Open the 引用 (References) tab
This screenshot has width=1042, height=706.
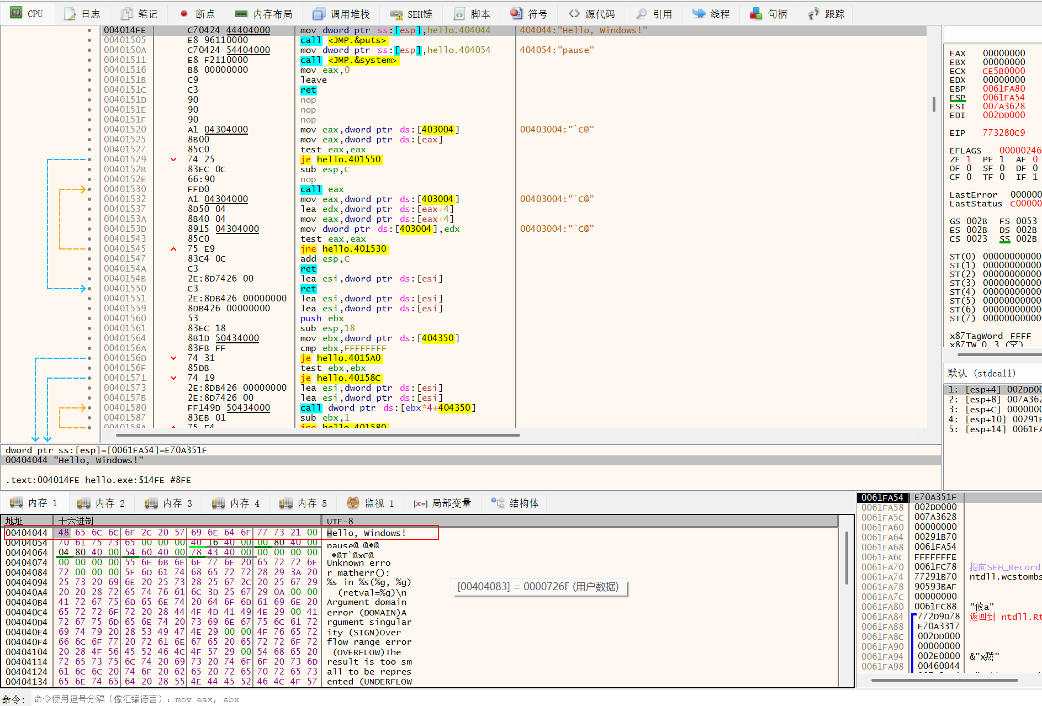coord(654,14)
